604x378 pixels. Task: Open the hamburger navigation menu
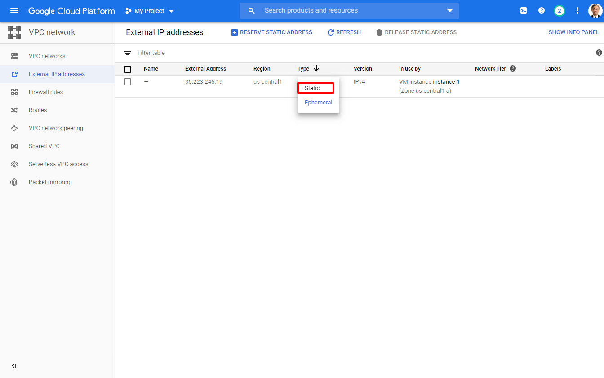point(14,10)
